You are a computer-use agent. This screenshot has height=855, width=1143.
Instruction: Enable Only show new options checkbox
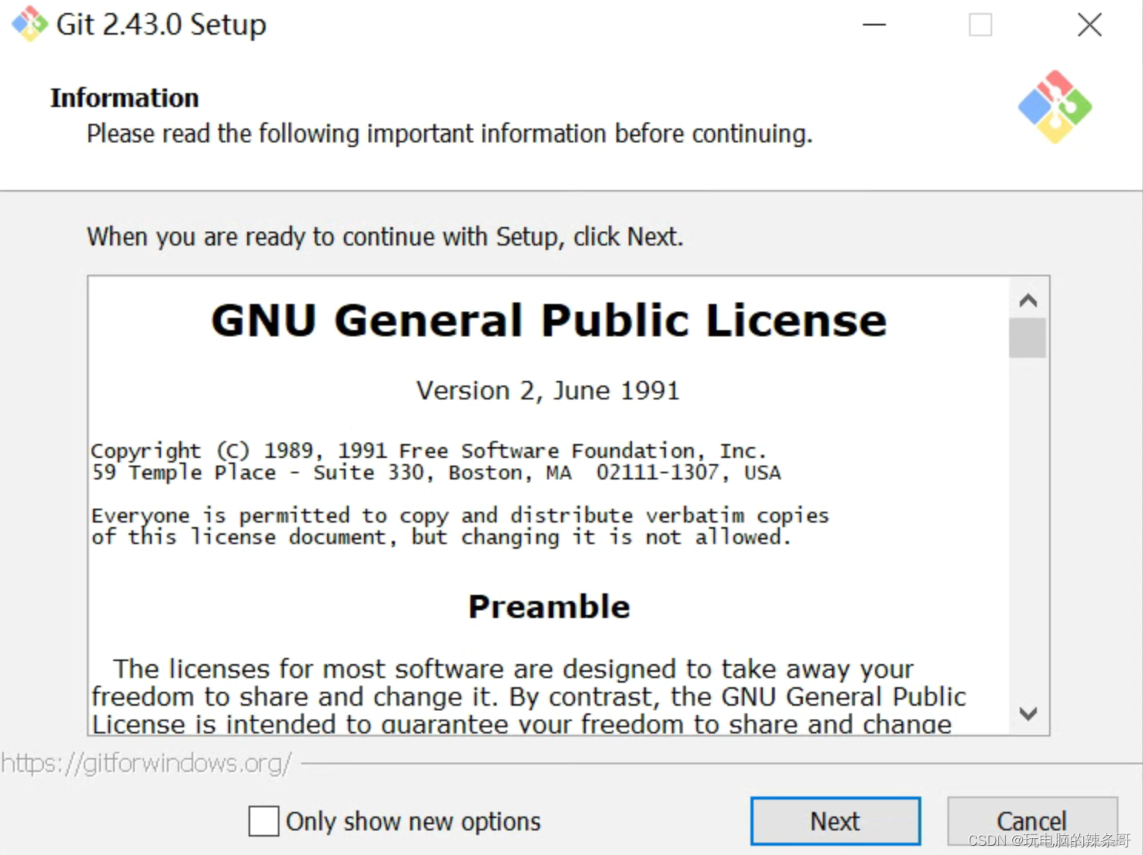pos(263,821)
